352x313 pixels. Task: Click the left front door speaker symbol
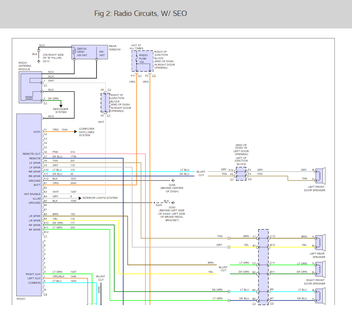[320, 175]
